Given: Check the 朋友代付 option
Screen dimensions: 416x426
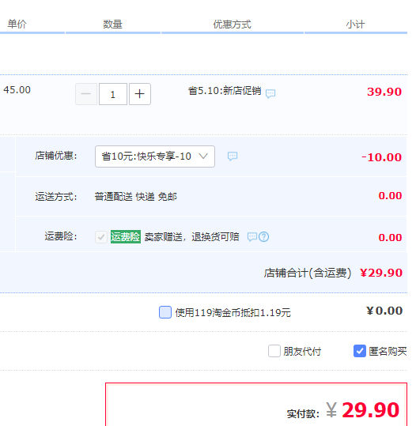Looking at the screenshot, I should (x=274, y=351).
